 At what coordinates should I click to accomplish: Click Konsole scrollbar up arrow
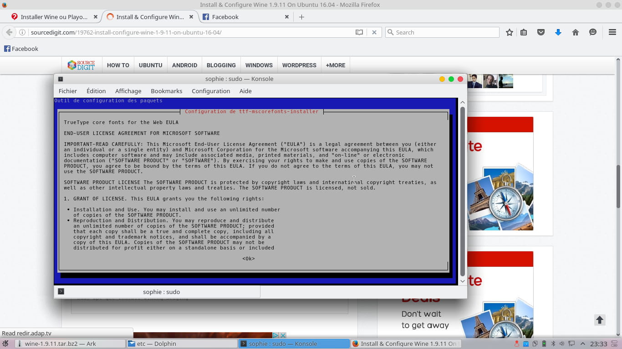click(x=463, y=102)
